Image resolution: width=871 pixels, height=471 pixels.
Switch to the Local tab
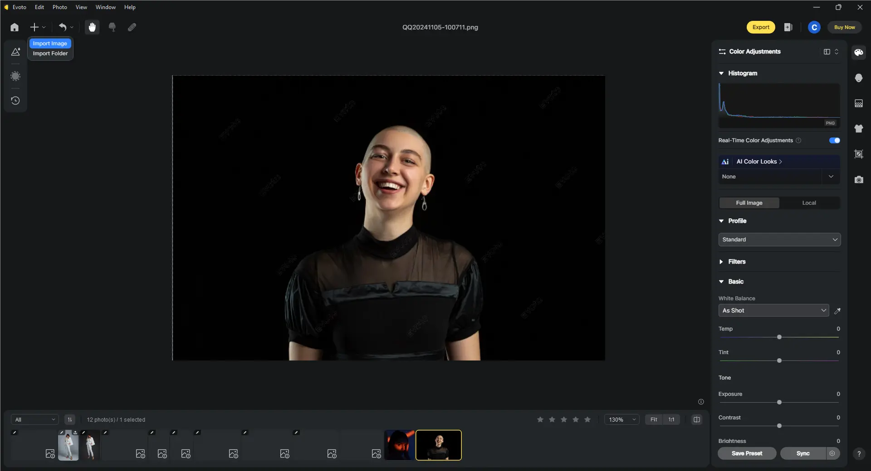click(x=809, y=203)
